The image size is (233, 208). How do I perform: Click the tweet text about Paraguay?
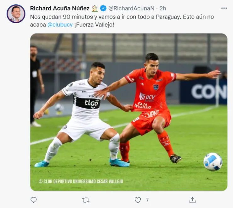(122, 21)
